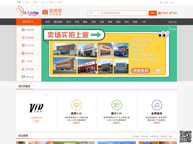Click the Hobby Lobby storefront photo
The height and width of the screenshot is (144, 193).
pyautogui.click(x=65, y=66)
